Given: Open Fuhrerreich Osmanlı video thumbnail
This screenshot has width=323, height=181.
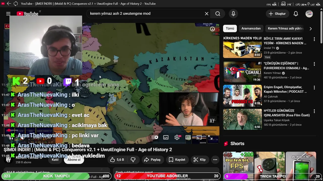Looking at the screenshot, I should coord(243,72).
